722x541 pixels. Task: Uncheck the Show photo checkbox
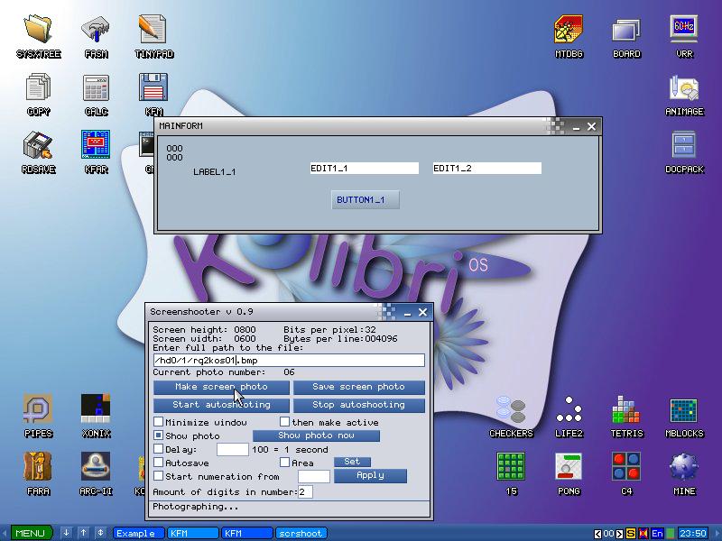[159, 436]
